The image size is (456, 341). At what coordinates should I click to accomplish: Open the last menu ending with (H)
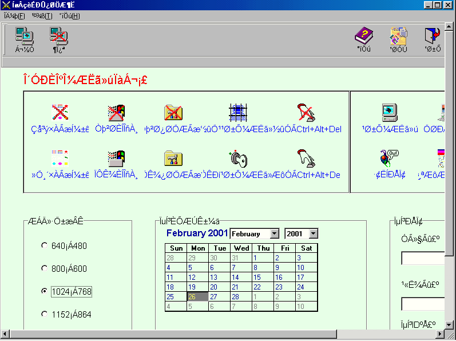(69, 15)
